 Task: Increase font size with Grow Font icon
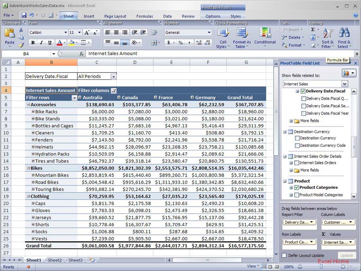click(x=86, y=33)
